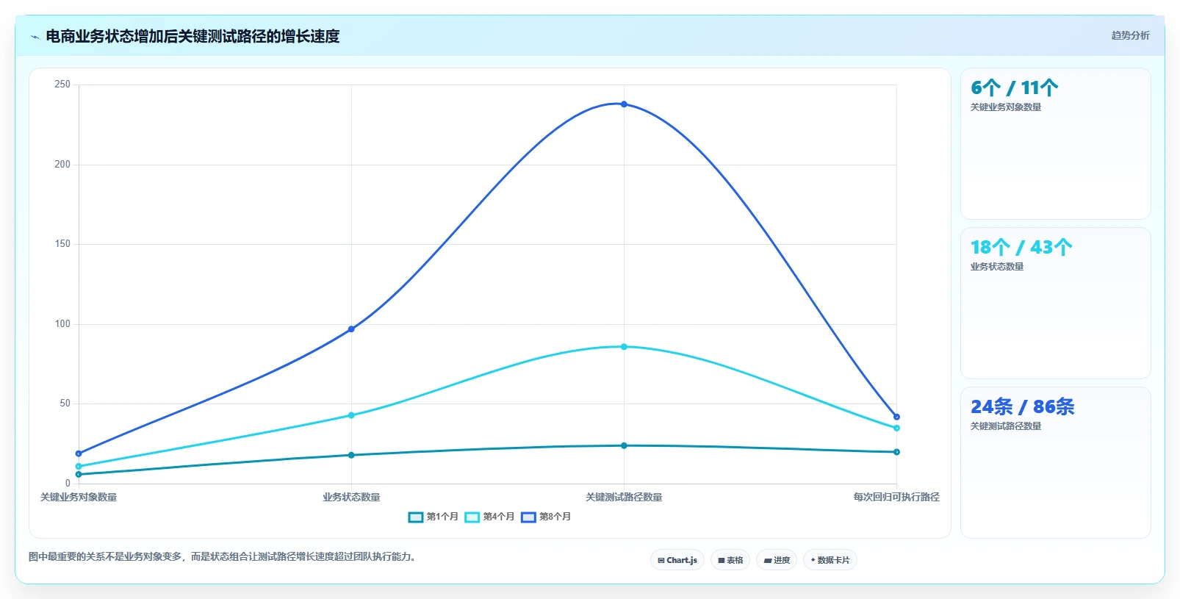Click the trend icon beside the dashboard title
This screenshot has height=599, width=1180.
coord(35,37)
